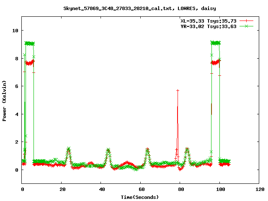
Task: Click the x-axis tick label 120
Action: [x=260, y=189]
